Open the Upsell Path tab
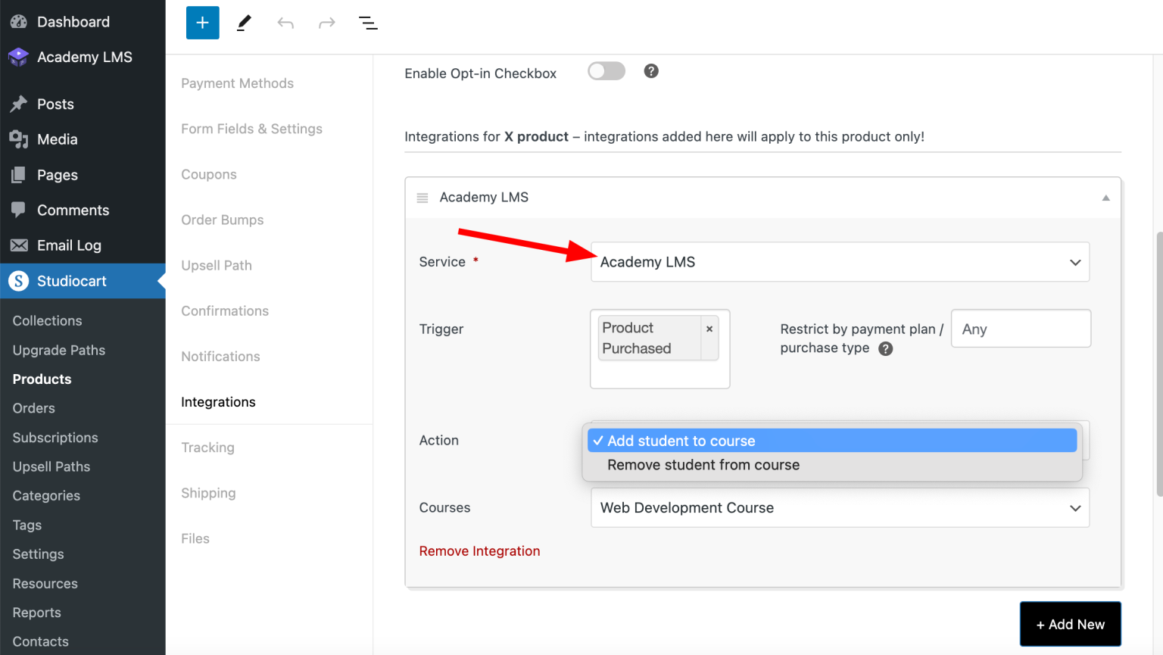 217,265
